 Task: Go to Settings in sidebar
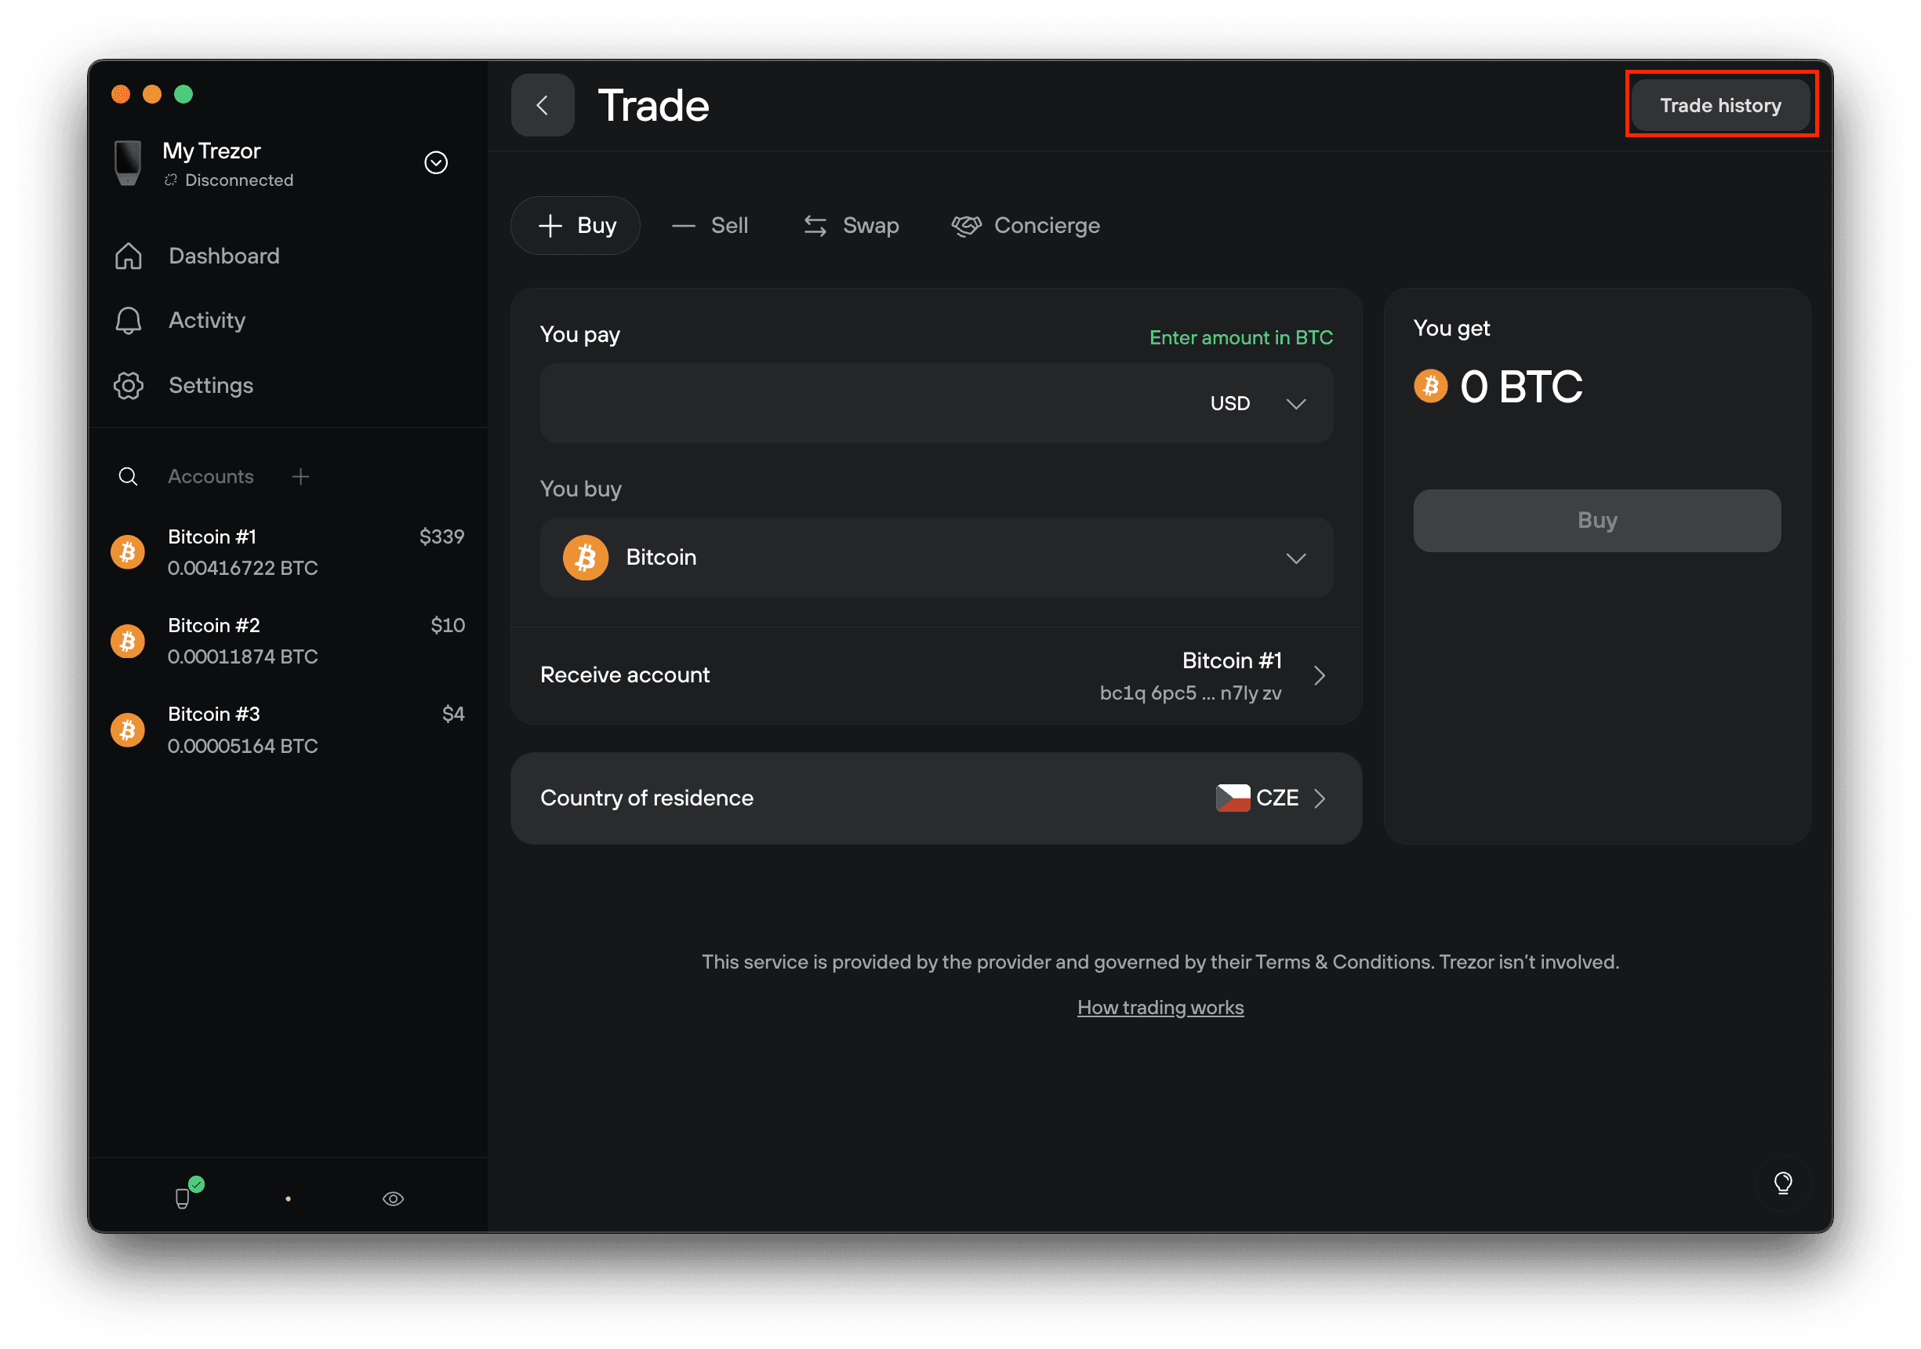[x=211, y=386]
